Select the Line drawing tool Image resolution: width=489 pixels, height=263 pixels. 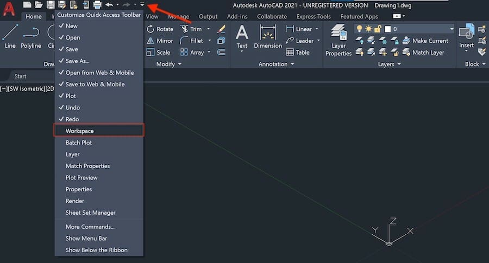pos(10,36)
